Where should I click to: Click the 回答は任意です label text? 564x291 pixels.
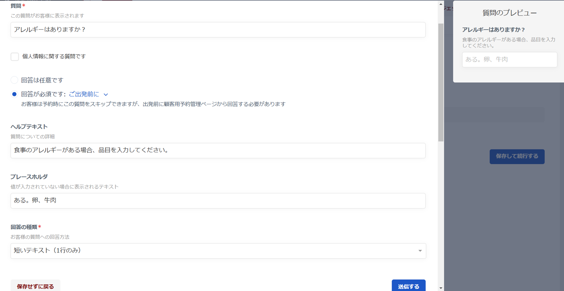pyautogui.click(x=42, y=80)
